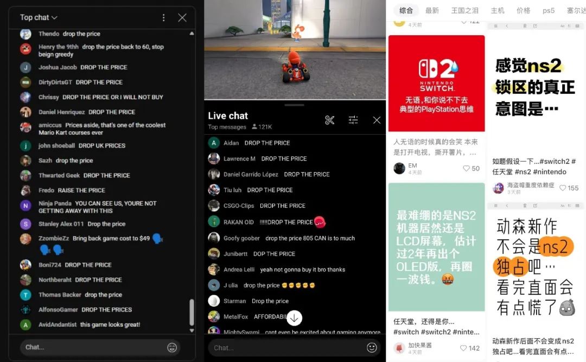Switch to the 价格 tab
Viewport: 586px width, 362px height.
point(523,11)
